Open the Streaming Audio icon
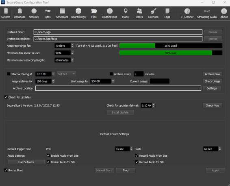This screenshot has width=230, height=186. click(207, 11)
